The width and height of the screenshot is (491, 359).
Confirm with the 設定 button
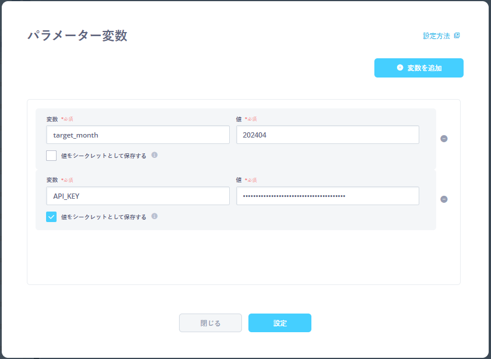point(280,323)
